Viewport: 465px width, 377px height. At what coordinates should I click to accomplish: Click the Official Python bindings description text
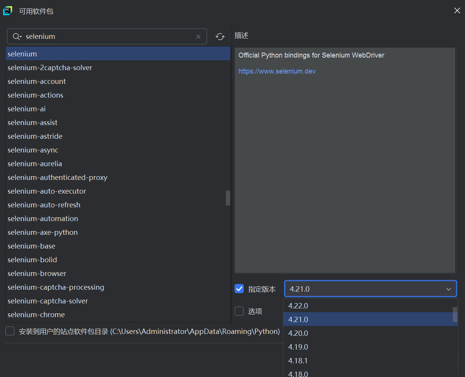tap(311, 55)
